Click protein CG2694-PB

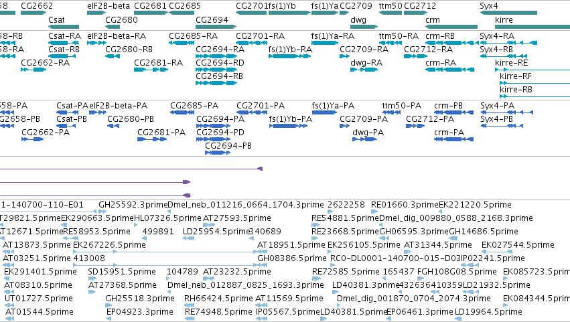click(x=218, y=153)
